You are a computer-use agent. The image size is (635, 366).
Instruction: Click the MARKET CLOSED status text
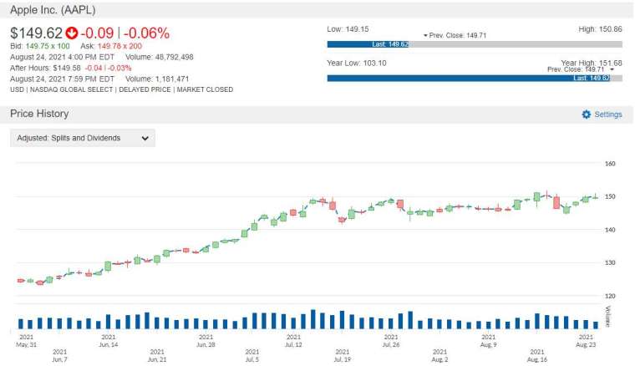click(205, 89)
